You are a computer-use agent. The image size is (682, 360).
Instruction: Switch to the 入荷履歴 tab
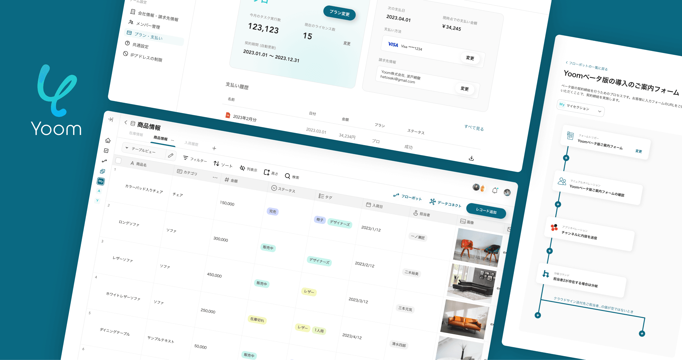tap(191, 144)
